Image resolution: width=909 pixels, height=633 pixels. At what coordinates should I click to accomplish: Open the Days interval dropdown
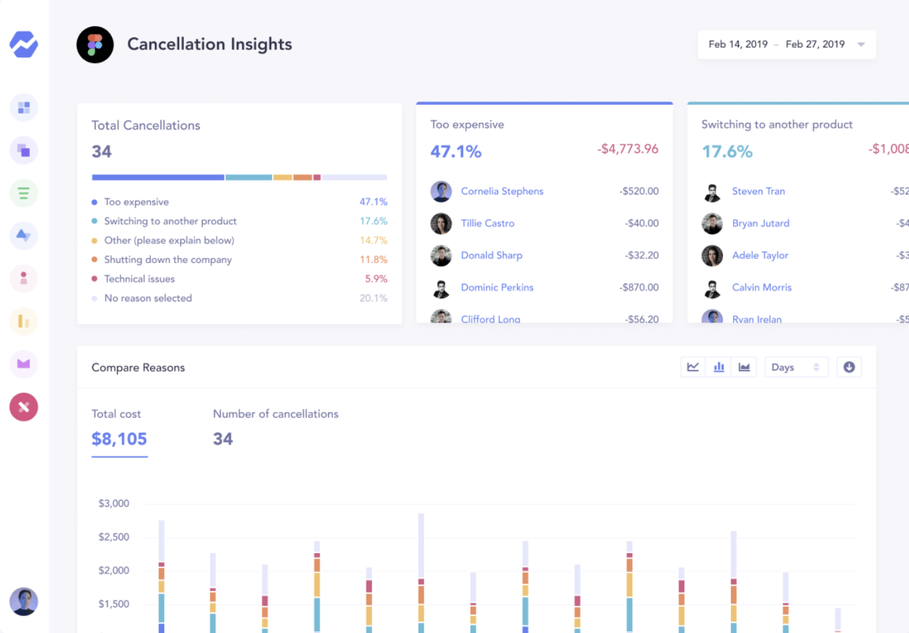[796, 367]
